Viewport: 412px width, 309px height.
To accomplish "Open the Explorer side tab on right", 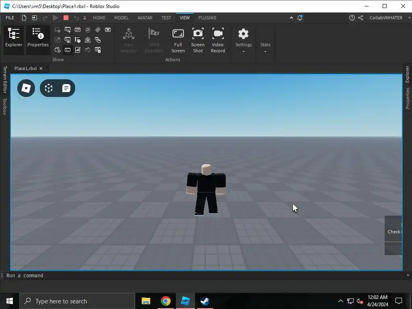I will point(407,74).
